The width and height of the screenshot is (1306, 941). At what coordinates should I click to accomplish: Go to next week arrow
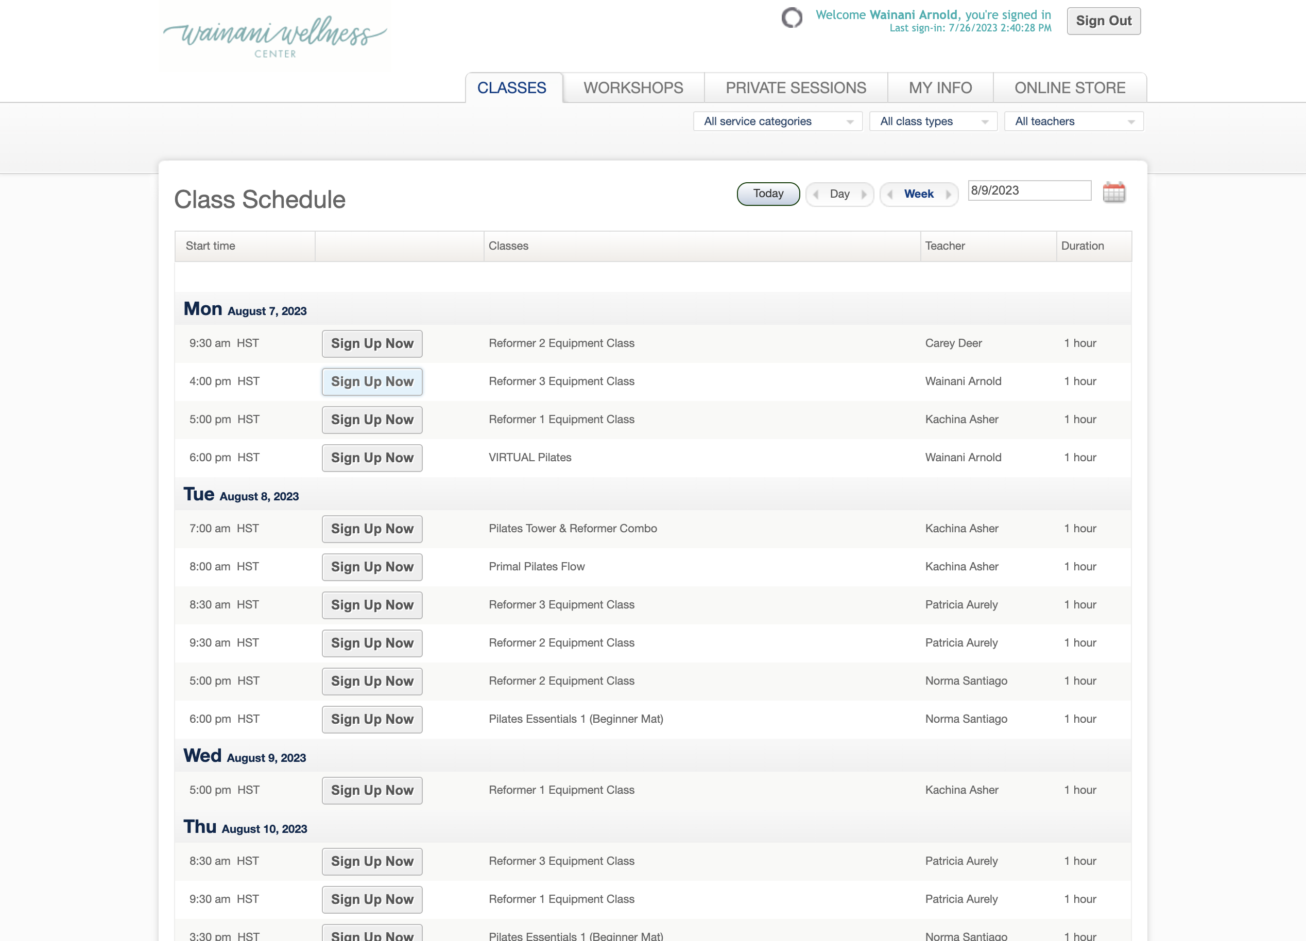948,195
